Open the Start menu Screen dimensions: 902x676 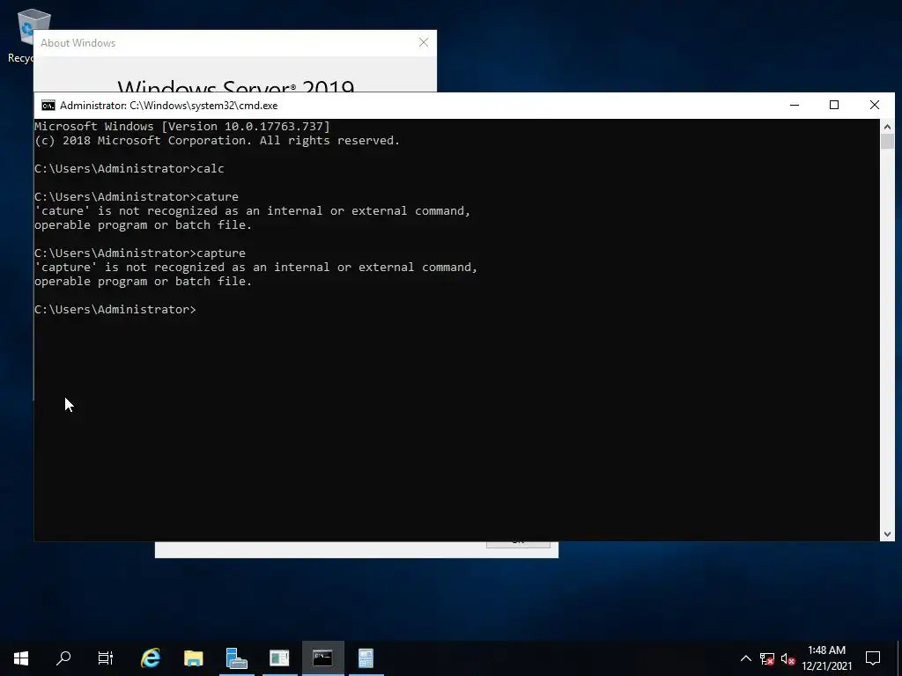tap(21, 658)
